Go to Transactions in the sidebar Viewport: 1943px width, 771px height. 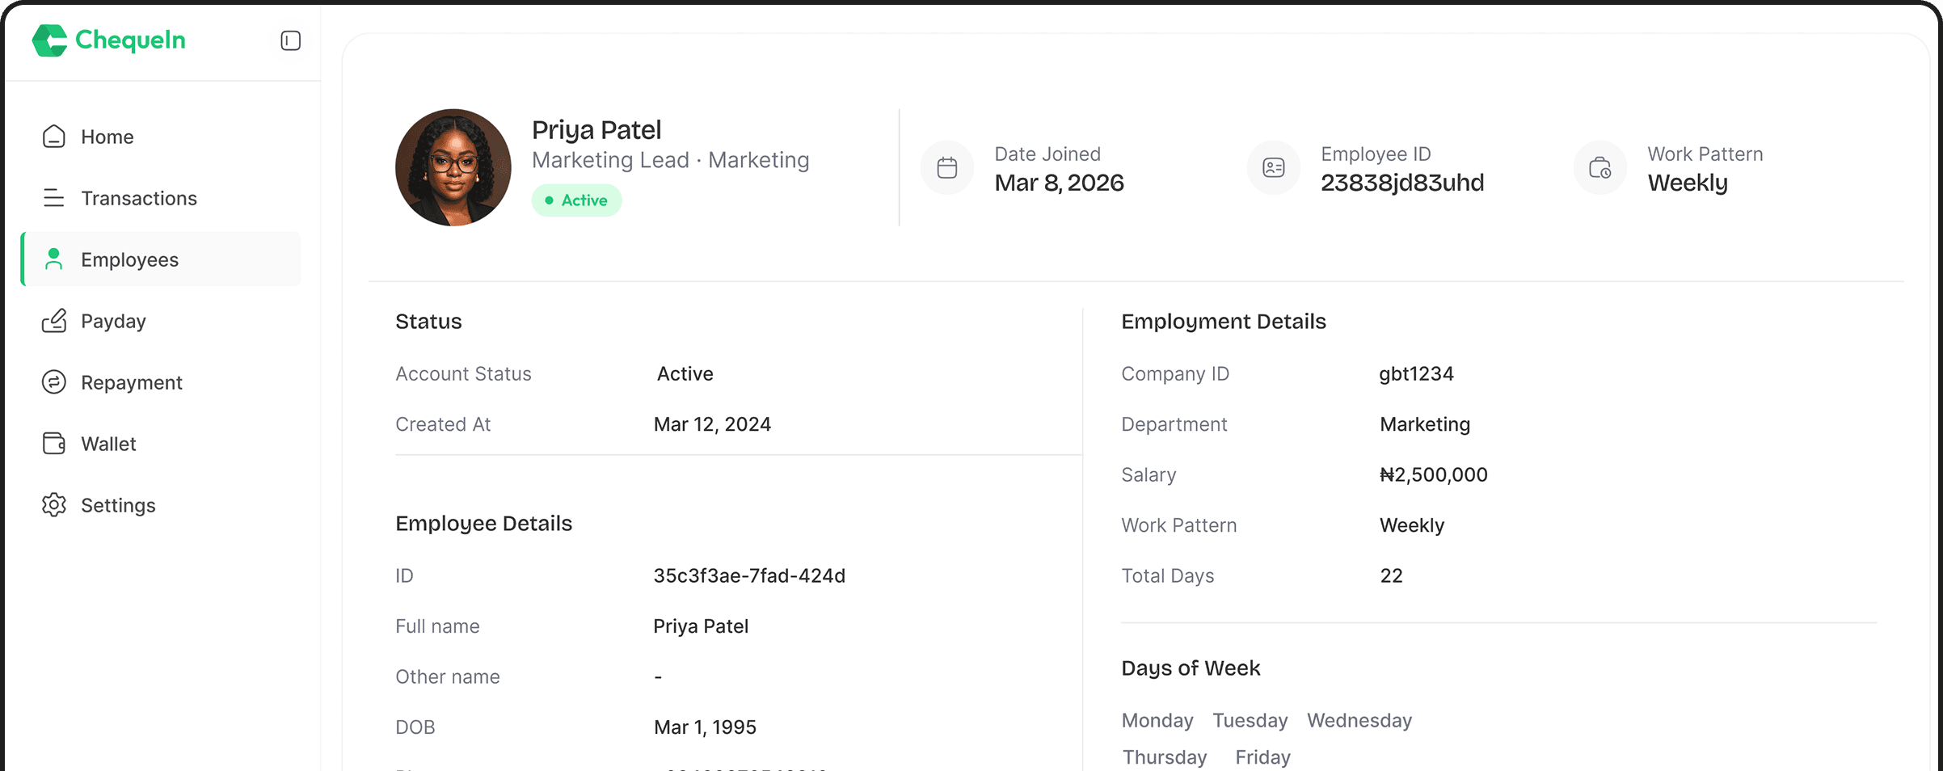click(162, 198)
